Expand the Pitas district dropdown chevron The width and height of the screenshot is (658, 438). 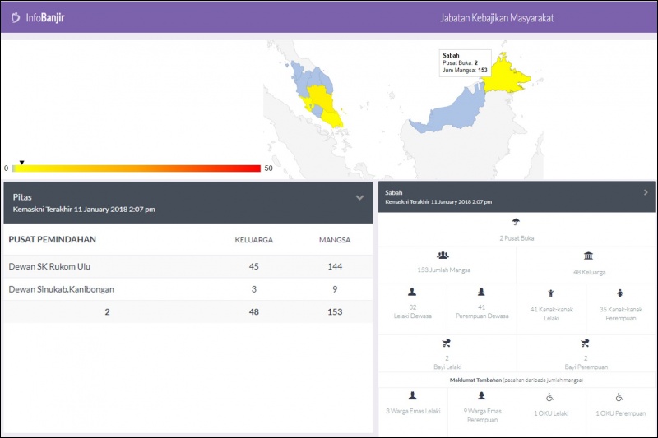coord(359,197)
